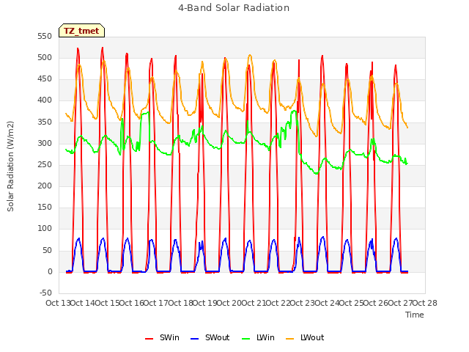The image size is (469, 352).
Task: Click the green LWin legend swatch
Action: (245, 339)
